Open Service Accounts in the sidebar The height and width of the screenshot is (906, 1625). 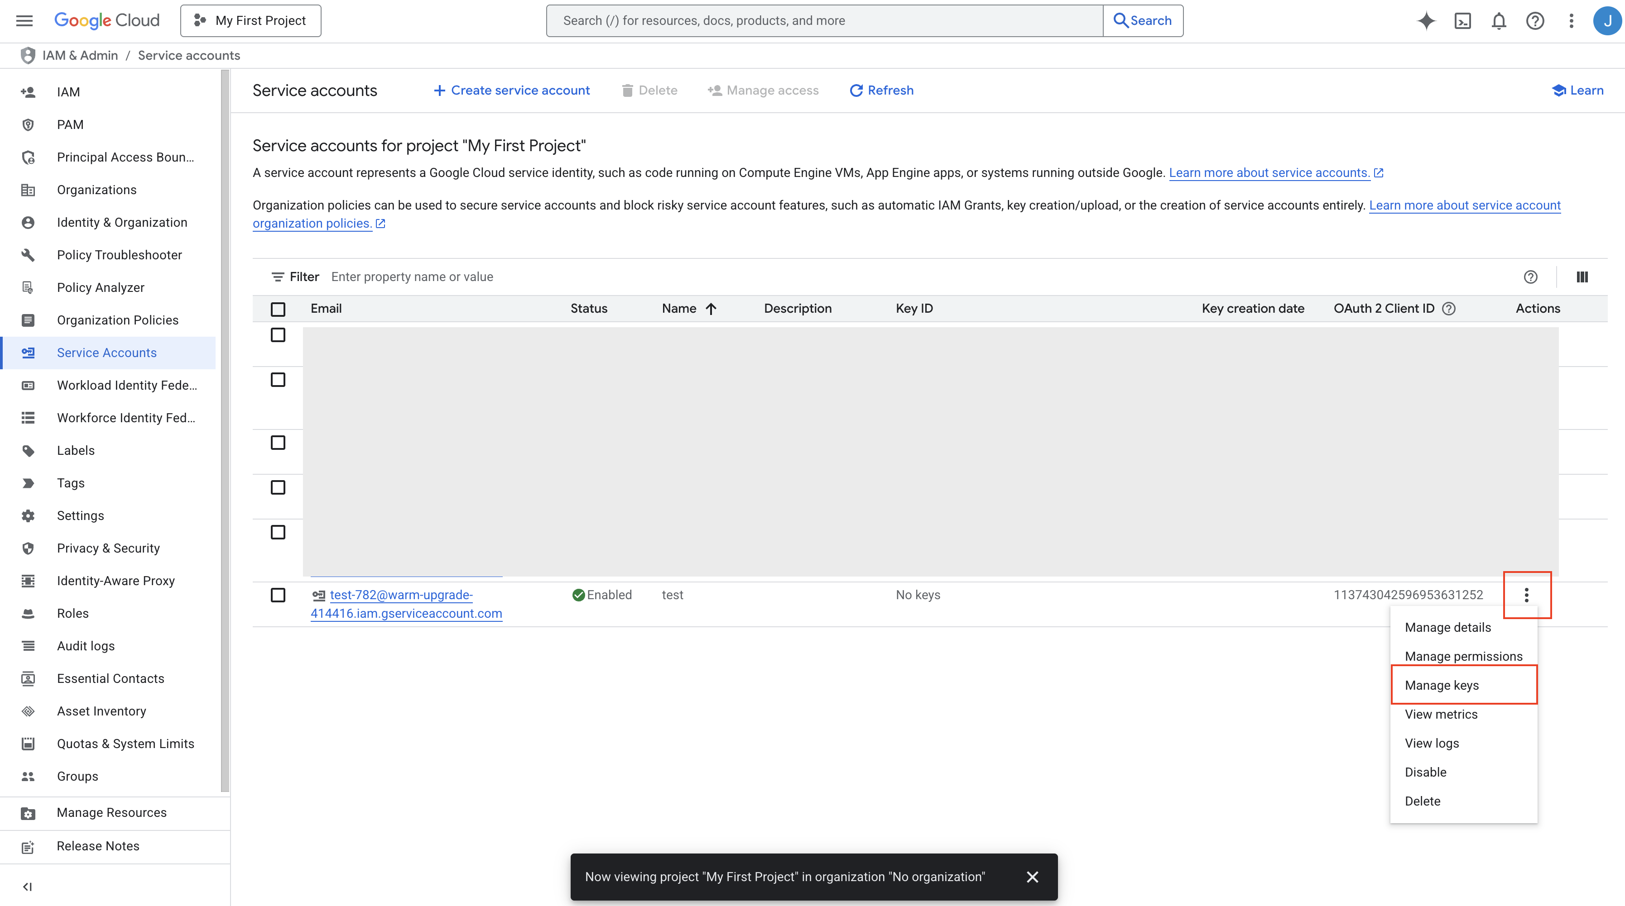[x=108, y=353]
